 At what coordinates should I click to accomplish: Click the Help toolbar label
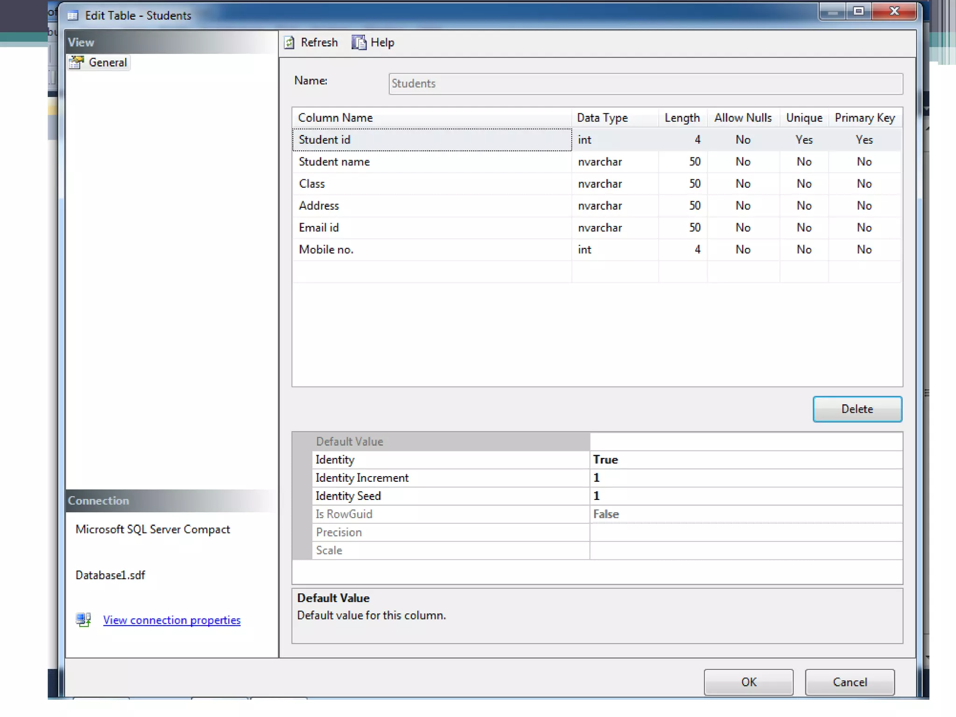point(382,42)
